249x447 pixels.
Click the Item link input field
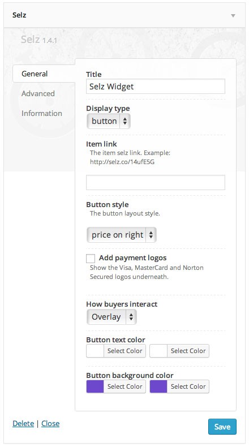click(x=156, y=182)
